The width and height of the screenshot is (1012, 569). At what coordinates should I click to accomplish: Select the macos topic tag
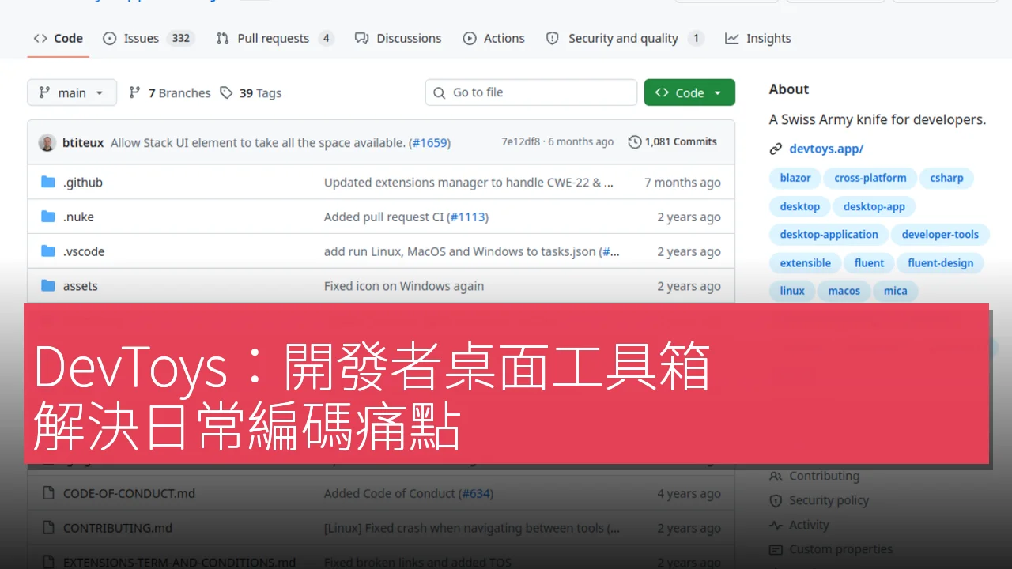pos(844,291)
